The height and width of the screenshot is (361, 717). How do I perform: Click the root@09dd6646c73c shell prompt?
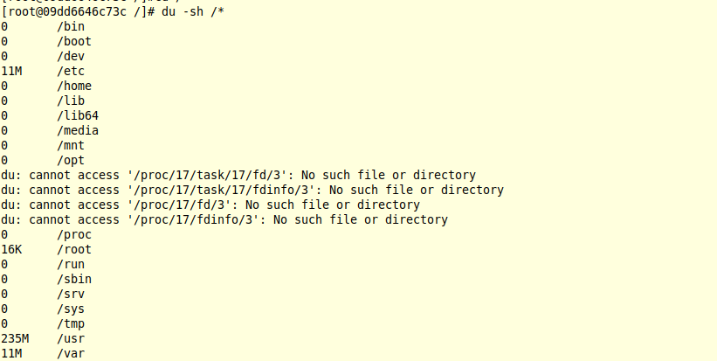77,11
